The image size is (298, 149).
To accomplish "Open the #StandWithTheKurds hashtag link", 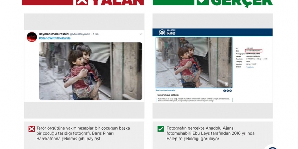I will pyautogui.click(x=55, y=38).
